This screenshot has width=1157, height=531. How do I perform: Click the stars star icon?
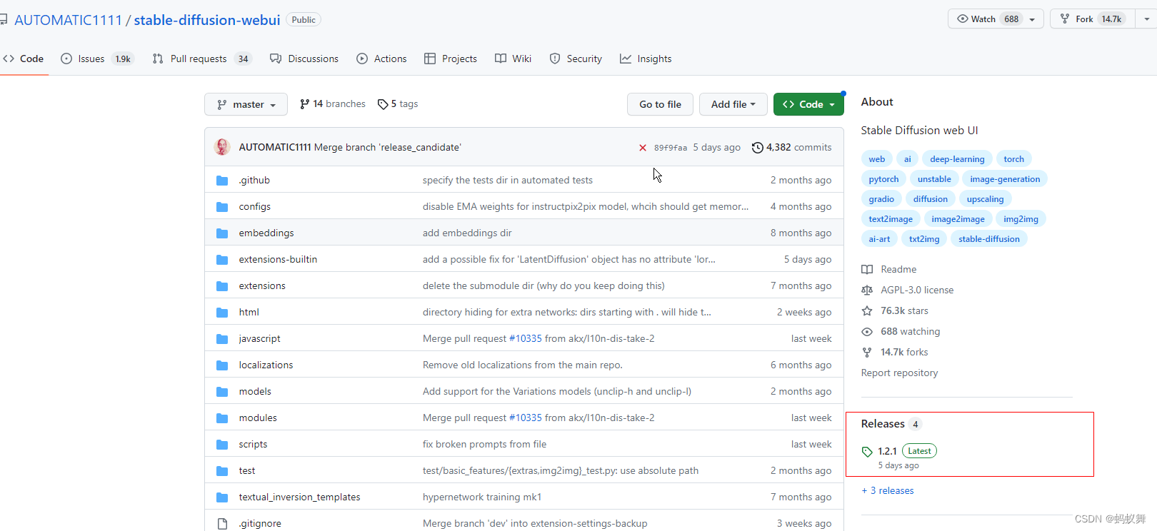tap(867, 311)
